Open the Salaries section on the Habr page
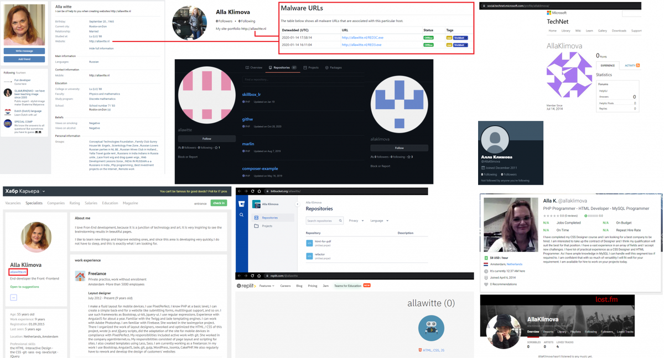Viewport: 664px width, 358px height. click(x=91, y=203)
